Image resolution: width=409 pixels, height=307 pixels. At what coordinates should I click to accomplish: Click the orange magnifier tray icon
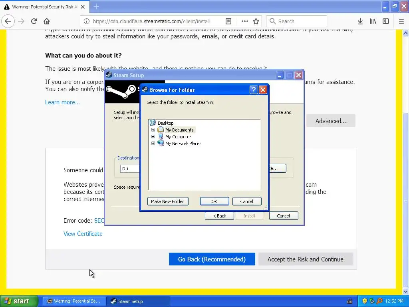(380, 301)
